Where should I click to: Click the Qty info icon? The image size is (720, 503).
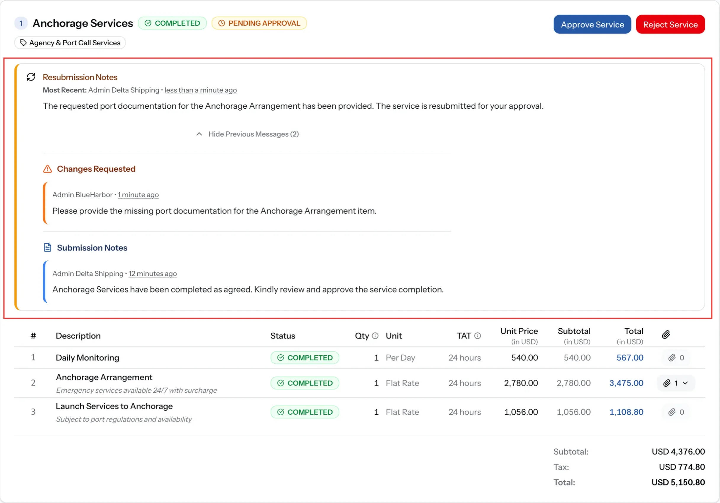pos(375,336)
